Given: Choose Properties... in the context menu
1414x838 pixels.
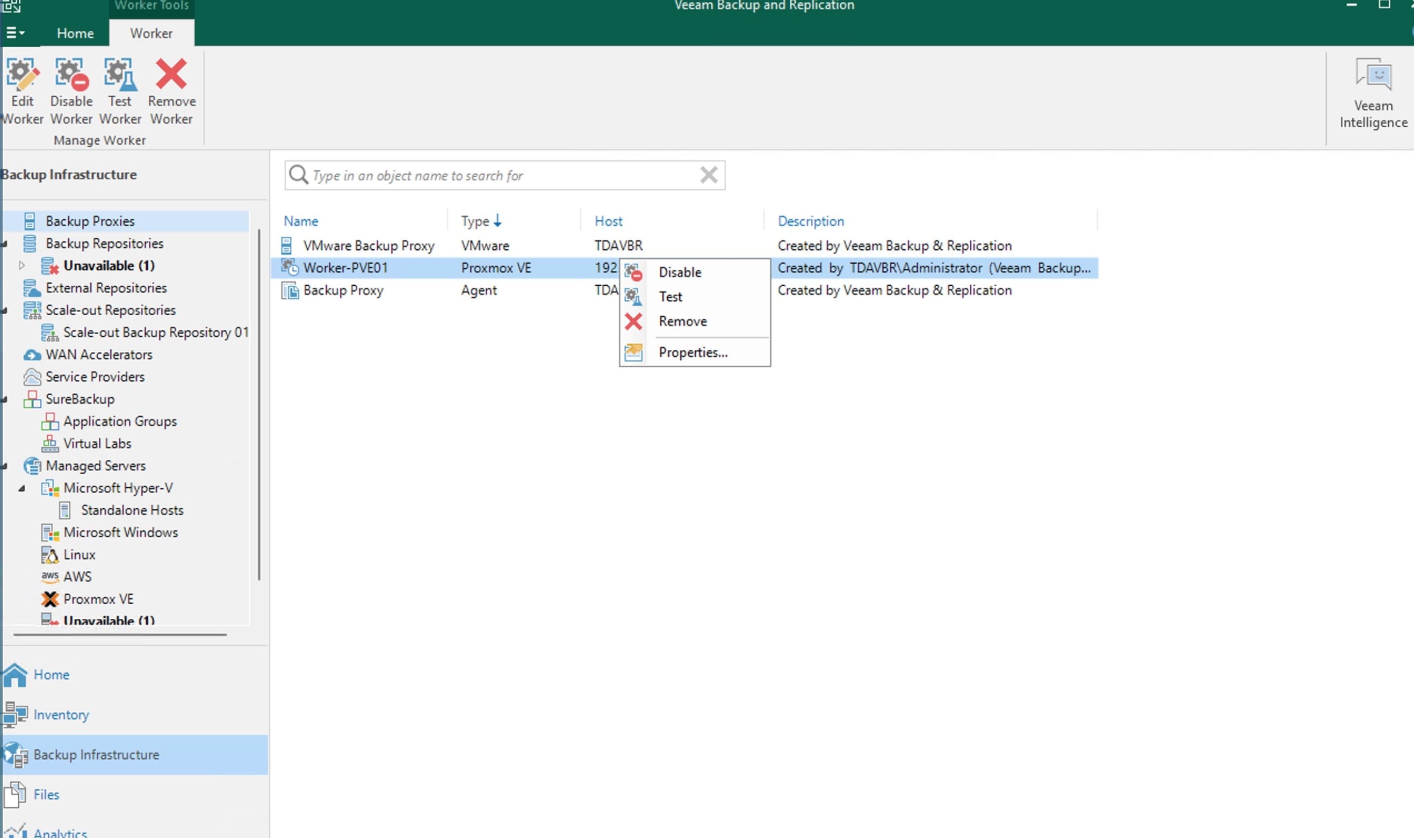Looking at the screenshot, I should pyautogui.click(x=692, y=352).
